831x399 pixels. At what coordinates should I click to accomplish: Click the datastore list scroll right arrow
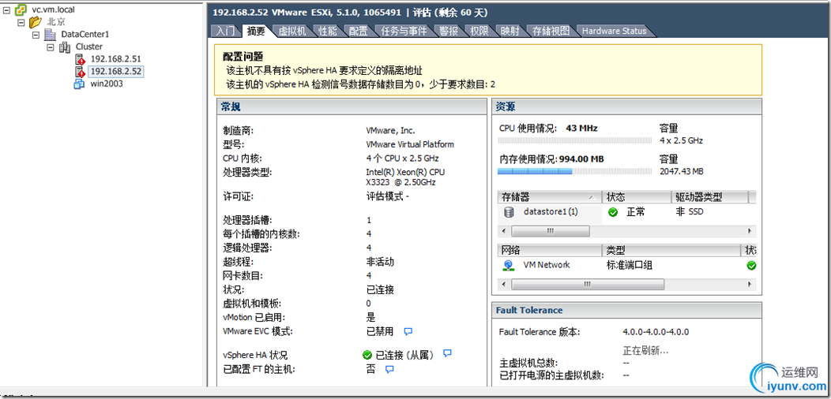tap(750, 231)
